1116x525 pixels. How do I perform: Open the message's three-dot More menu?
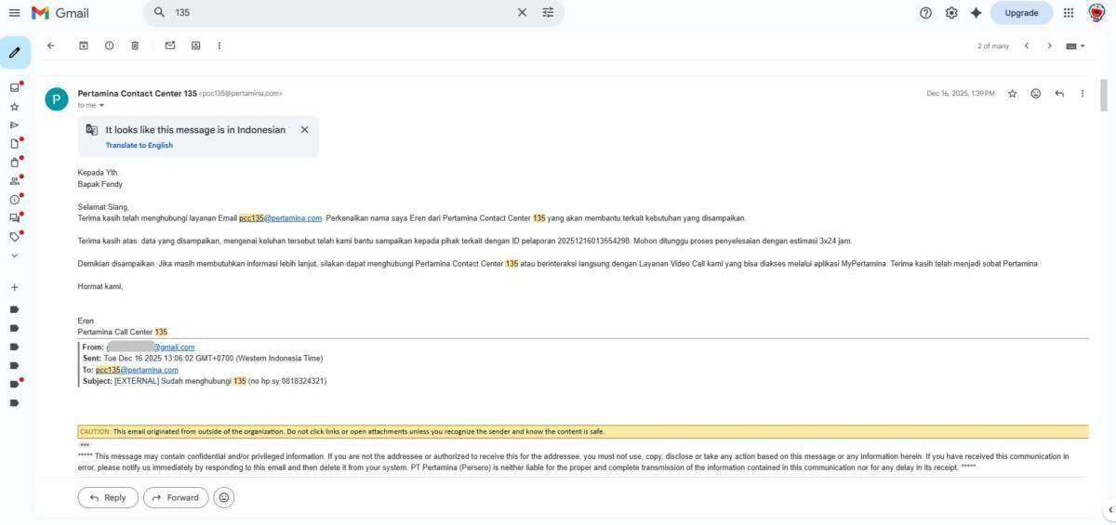coord(1082,94)
